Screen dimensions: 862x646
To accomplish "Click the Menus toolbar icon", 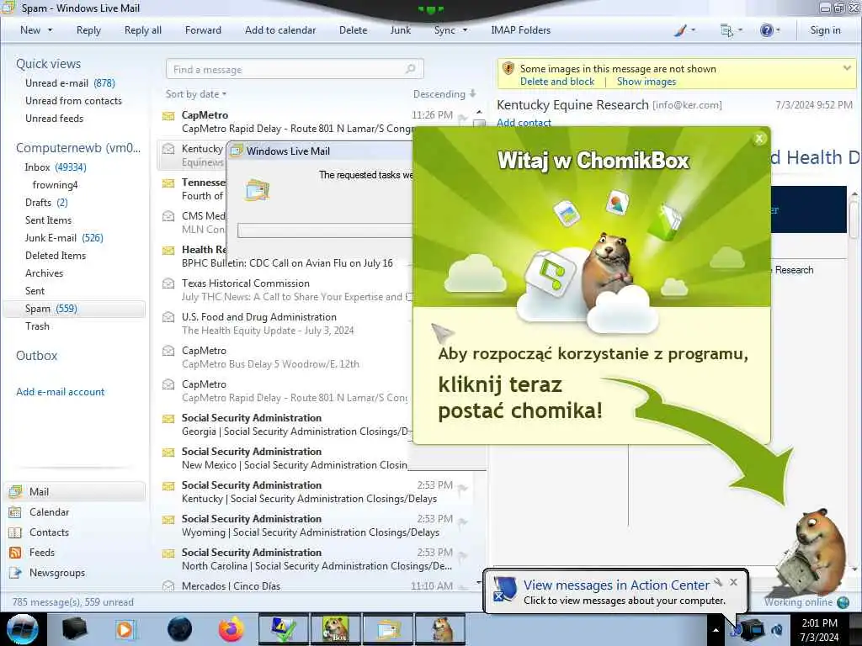I will (726, 30).
